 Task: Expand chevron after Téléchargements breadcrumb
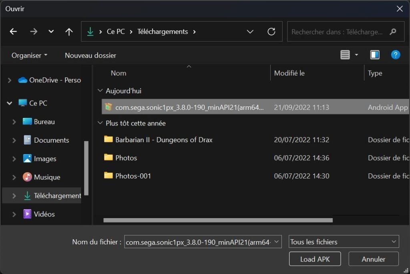194,32
